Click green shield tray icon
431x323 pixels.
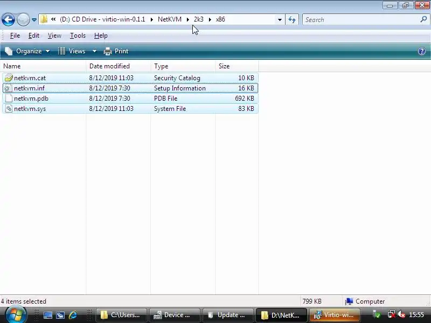[377, 315]
